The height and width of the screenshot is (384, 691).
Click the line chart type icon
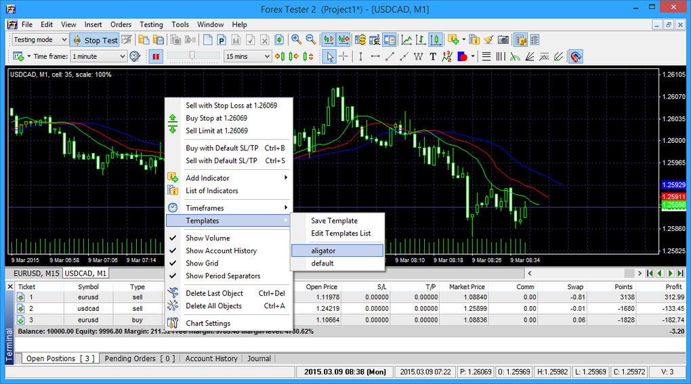(x=406, y=40)
